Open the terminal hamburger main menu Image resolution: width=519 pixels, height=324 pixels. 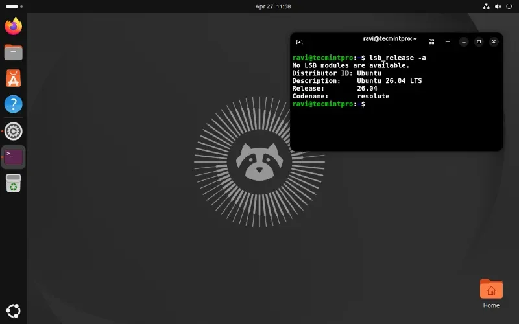click(x=447, y=41)
